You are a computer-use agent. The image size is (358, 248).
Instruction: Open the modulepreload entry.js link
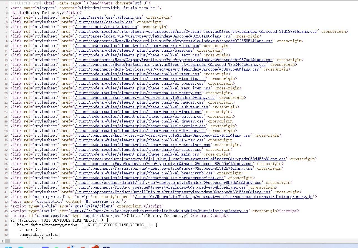[x=224, y=197]
